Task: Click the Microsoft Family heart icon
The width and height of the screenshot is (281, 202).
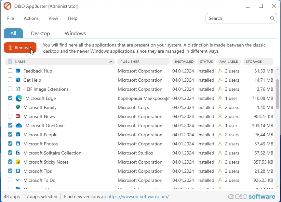Action: coord(18,107)
